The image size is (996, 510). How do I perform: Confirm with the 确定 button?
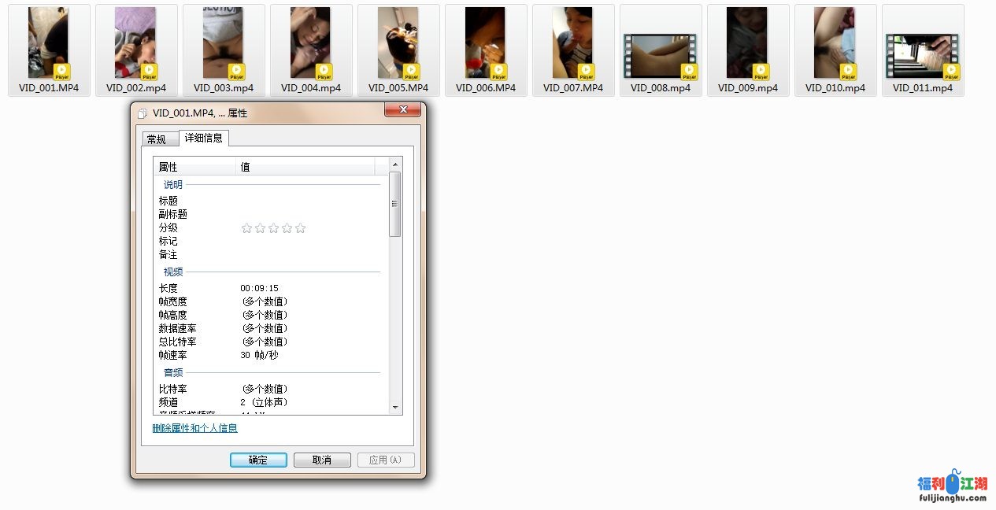point(258,460)
